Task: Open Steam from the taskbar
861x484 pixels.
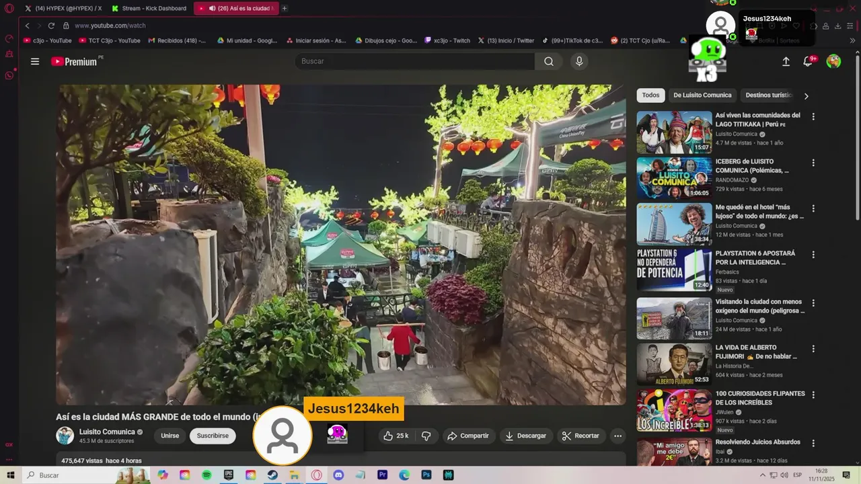Action: point(272,475)
